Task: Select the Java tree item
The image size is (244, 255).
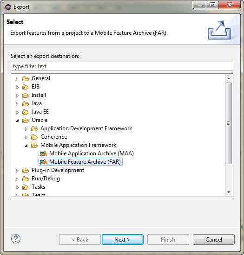Action: coord(37,103)
